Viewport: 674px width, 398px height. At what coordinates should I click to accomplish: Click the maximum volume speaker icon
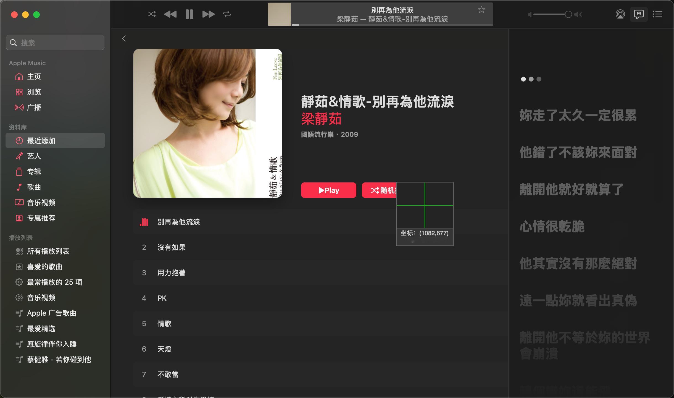(578, 14)
